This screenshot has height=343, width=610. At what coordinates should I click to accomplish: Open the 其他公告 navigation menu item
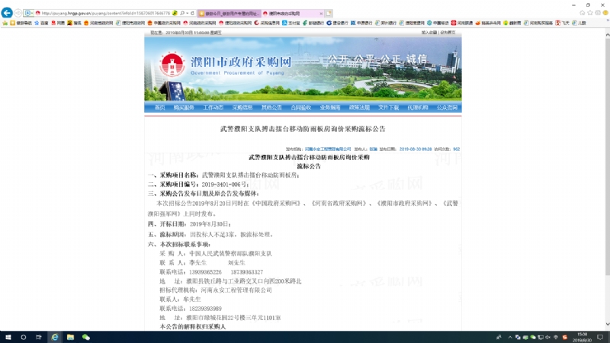tap(271, 107)
